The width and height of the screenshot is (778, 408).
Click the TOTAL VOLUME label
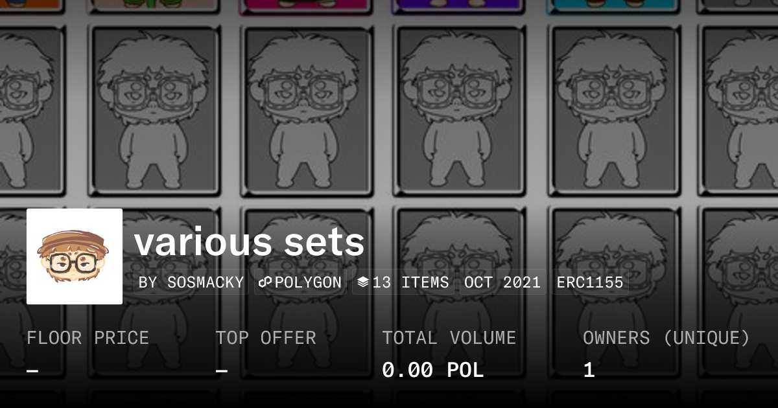[x=449, y=338]
